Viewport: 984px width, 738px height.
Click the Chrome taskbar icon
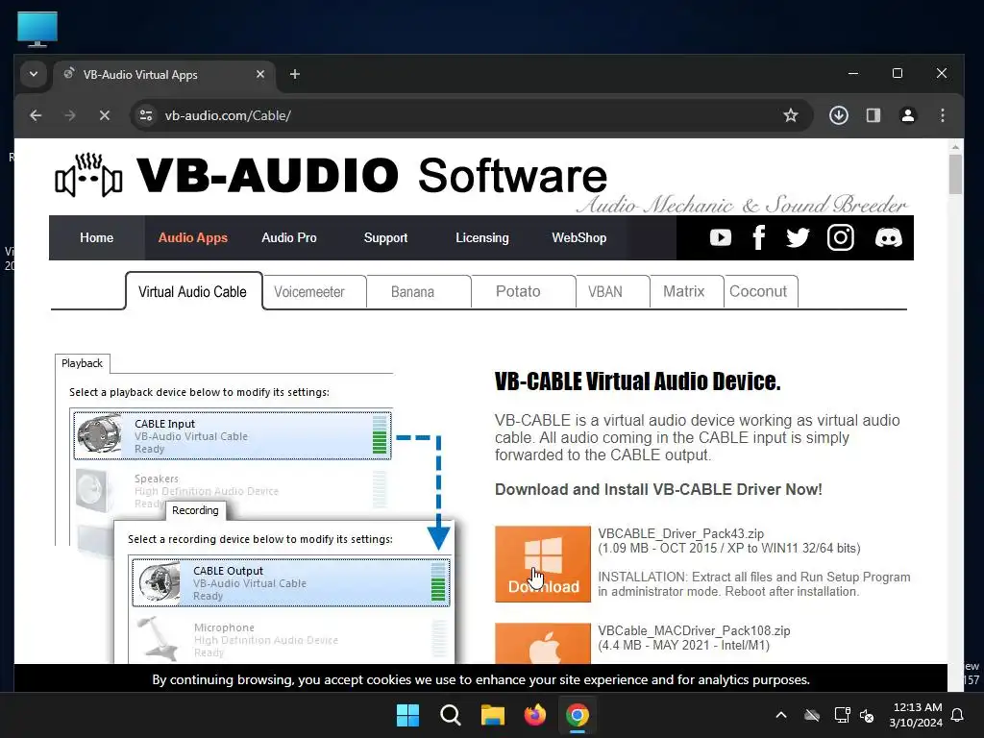[578, 715]
